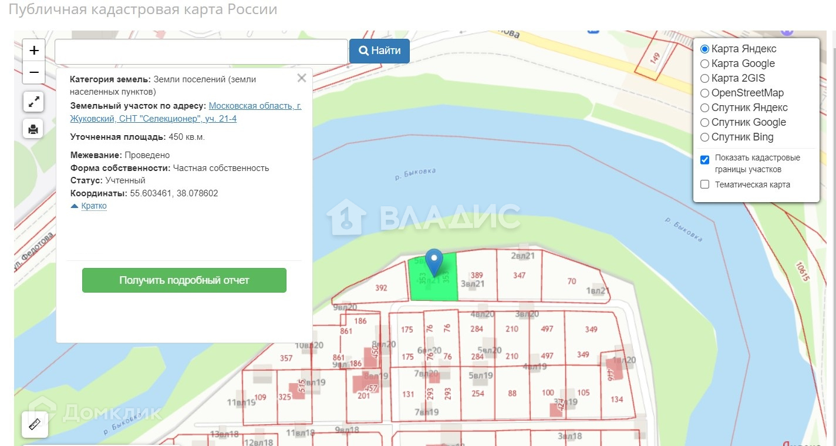The width and height of the screenshot is (836, 446).
Task: Click parcel labeled 149
Action: (x=655, y=58)
